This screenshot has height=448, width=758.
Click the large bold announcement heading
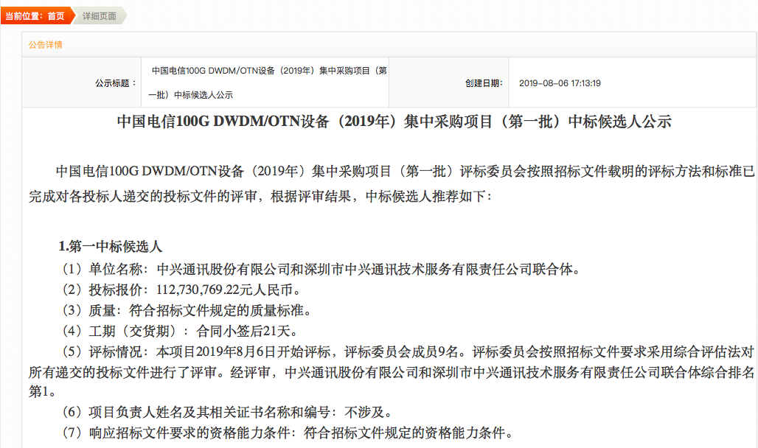click(394, 122)
